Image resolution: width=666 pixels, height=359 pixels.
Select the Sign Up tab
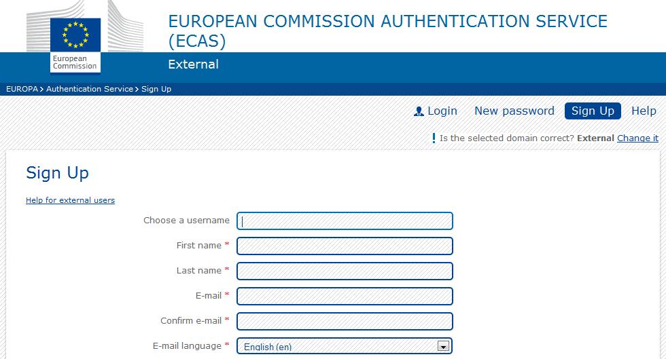pyautogui.click(x=593, y=111)
